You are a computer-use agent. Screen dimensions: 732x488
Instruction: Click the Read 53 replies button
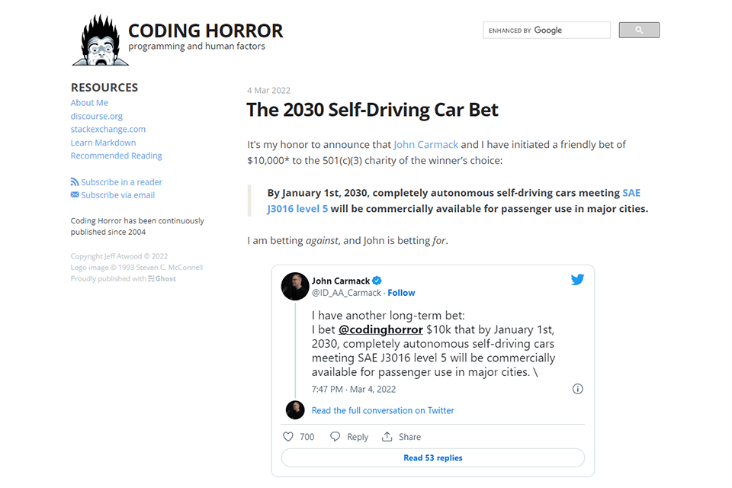[433, 457]
